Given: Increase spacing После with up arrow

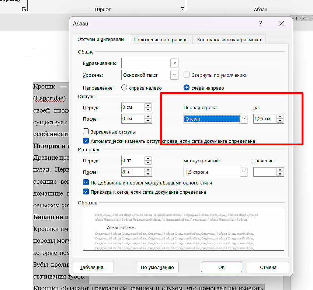Looking at the screenshot, I should click(x=148, y=170).
